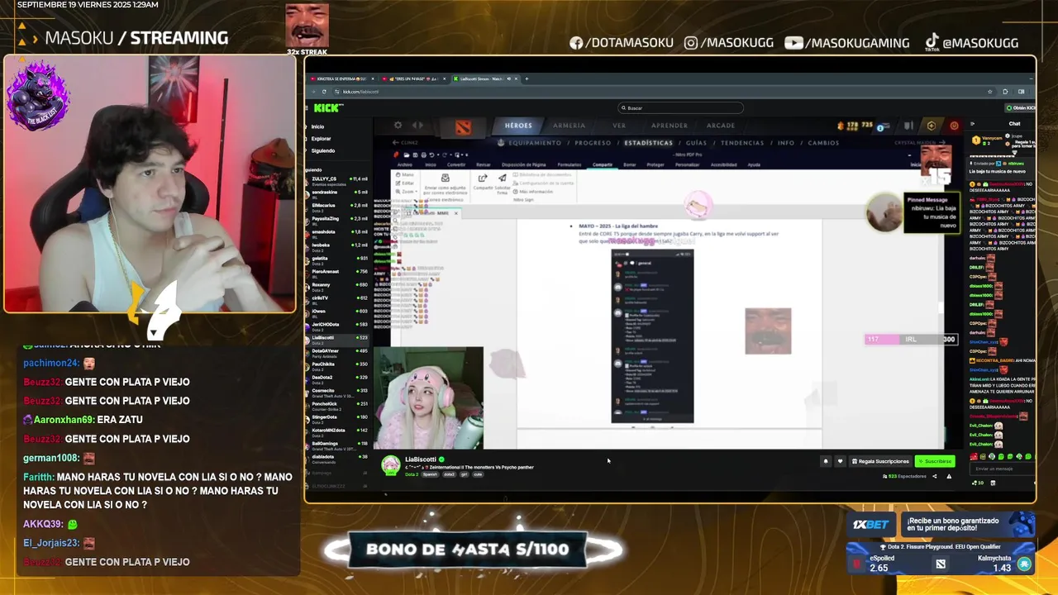Click the heart follow icon

point(841,461)
